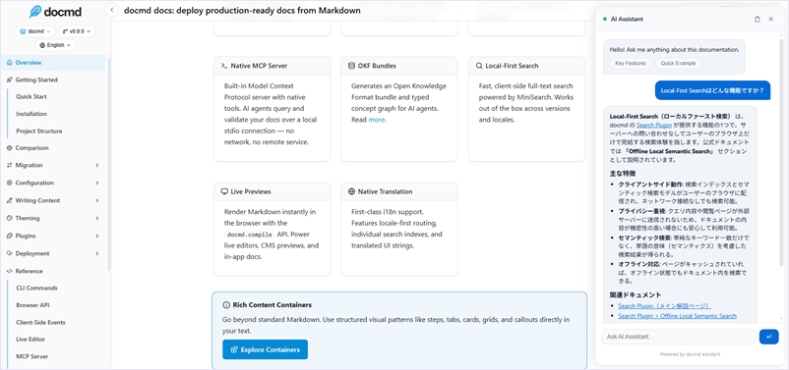Click the 'Powered by docmd assistant' footer text
The height and width of the screenshot is (370, 789).
(690, 354)
